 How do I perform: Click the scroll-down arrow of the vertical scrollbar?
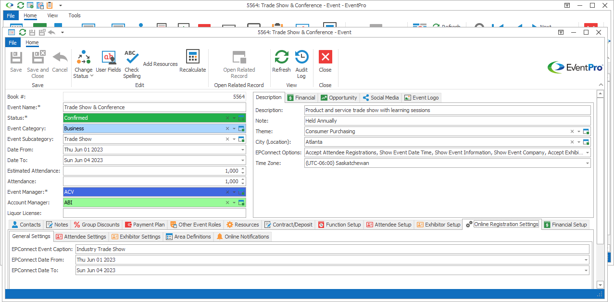point(600,285)
